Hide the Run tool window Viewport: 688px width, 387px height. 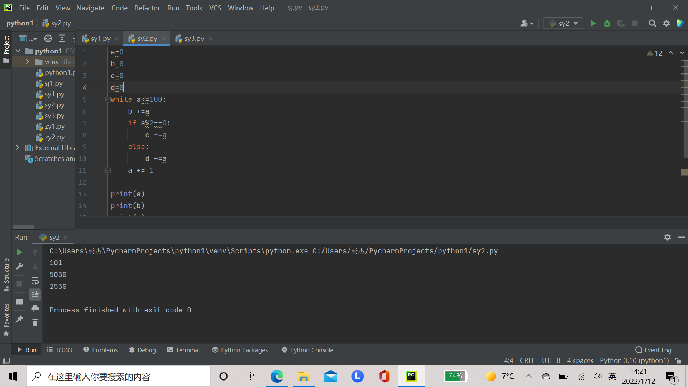[682, 237]
